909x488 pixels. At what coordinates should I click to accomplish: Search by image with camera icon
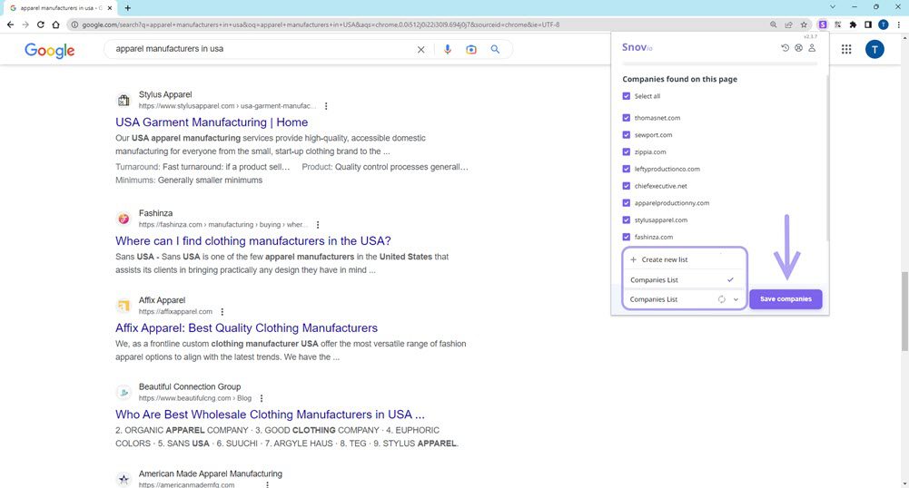[x=471, y=50]
